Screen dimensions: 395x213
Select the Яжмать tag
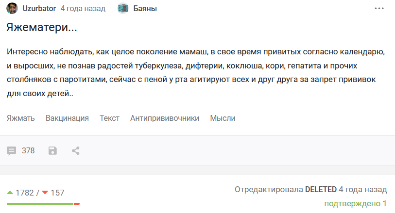(21, 118)
